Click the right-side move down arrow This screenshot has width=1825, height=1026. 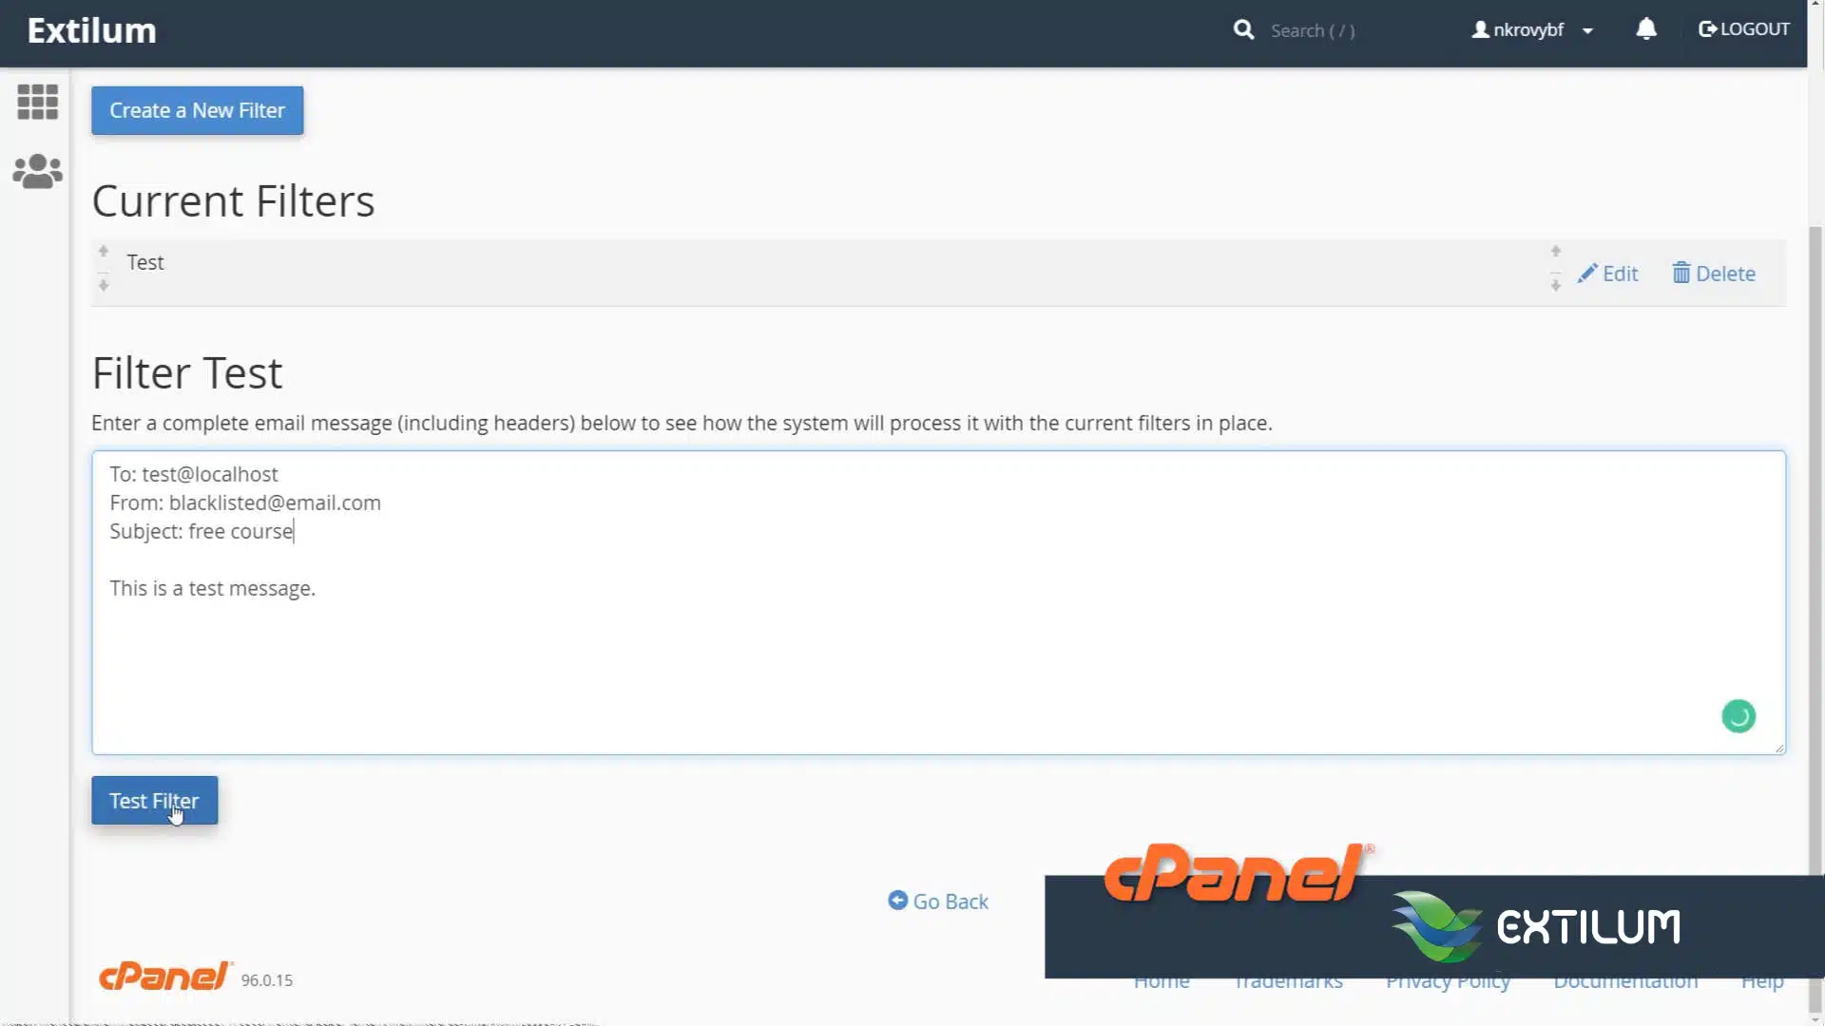pos(1556,285)
